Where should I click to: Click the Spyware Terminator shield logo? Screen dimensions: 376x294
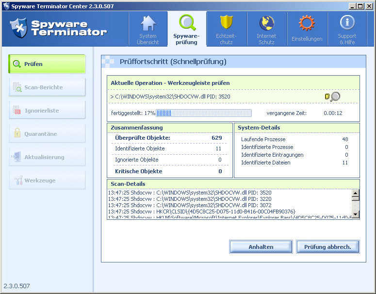click(x=19, y=28)
